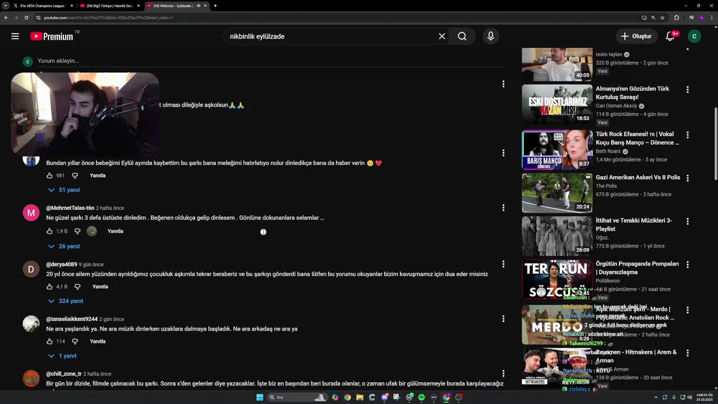
Task: Open File Explorer from the taskbar
Action: [x=360, y=397]
